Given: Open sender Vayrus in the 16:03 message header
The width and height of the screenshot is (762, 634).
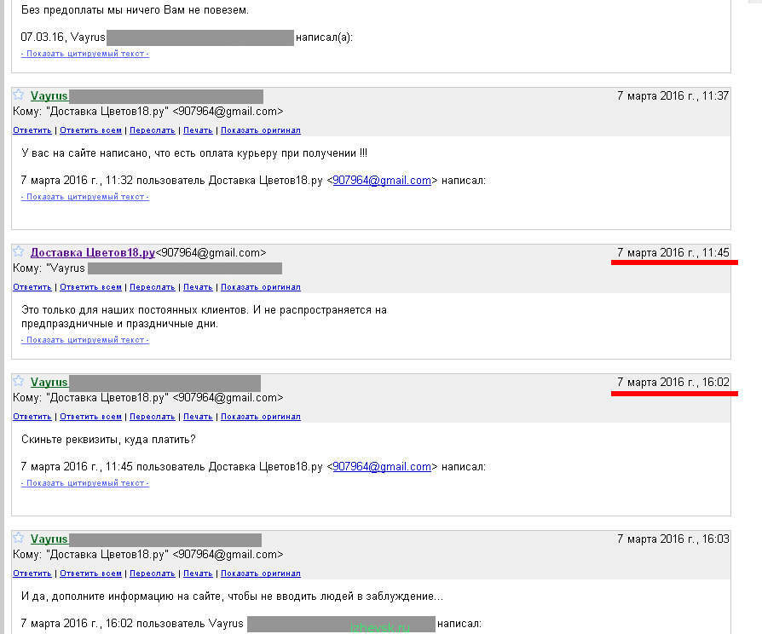Looking at the screenshot, I should 49,539.
